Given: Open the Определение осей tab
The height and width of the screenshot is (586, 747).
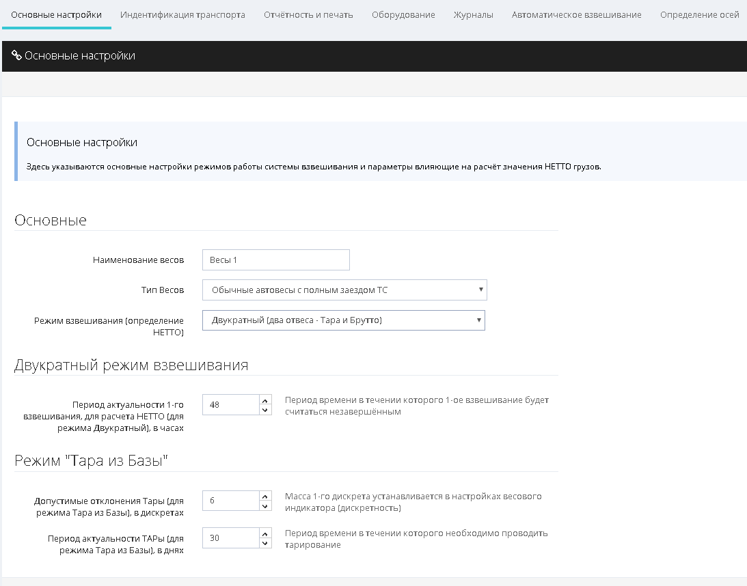Looking at the screenshot, I should click(699, 14).
